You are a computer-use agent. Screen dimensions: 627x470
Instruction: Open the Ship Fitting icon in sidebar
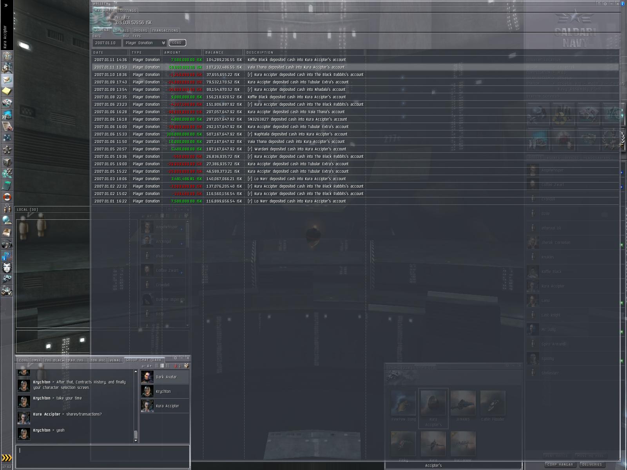(x=7, y=279)
